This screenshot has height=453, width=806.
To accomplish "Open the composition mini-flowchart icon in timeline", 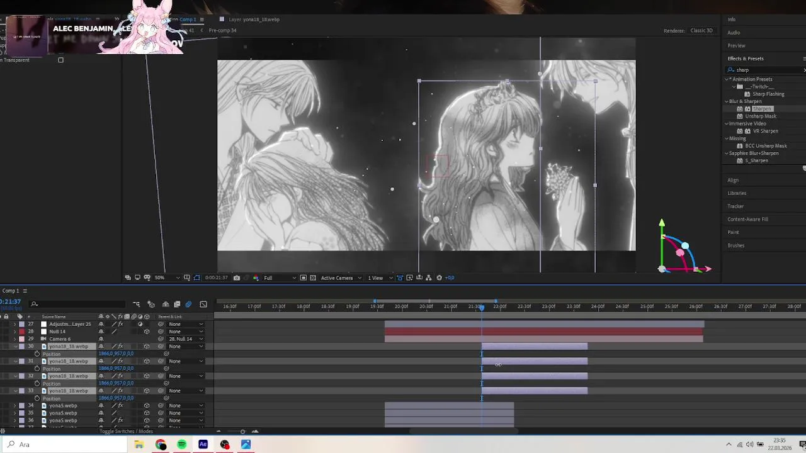I will pos(136,305).
